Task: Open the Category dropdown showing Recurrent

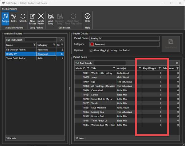Action: pos(124,44)
